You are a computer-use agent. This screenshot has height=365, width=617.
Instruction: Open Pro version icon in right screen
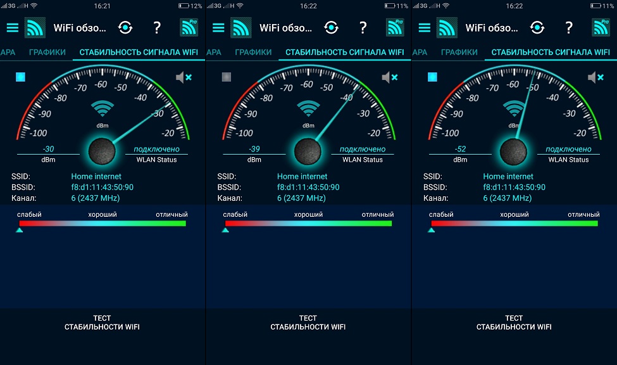point(601,28)
